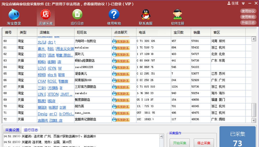Click 和我联系 chat icon in row 65
The height and width of the screenshot is (147, 259).
coord(121,74)
